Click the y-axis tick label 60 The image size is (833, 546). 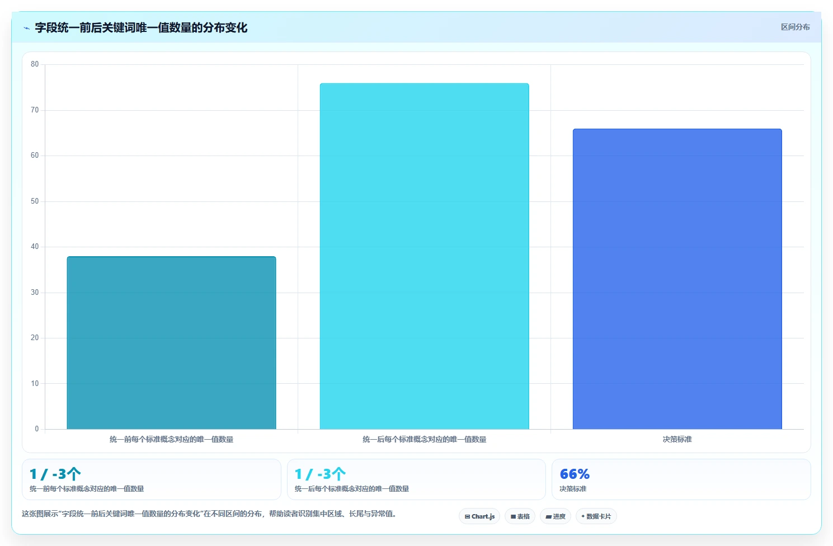coord(35,156)
